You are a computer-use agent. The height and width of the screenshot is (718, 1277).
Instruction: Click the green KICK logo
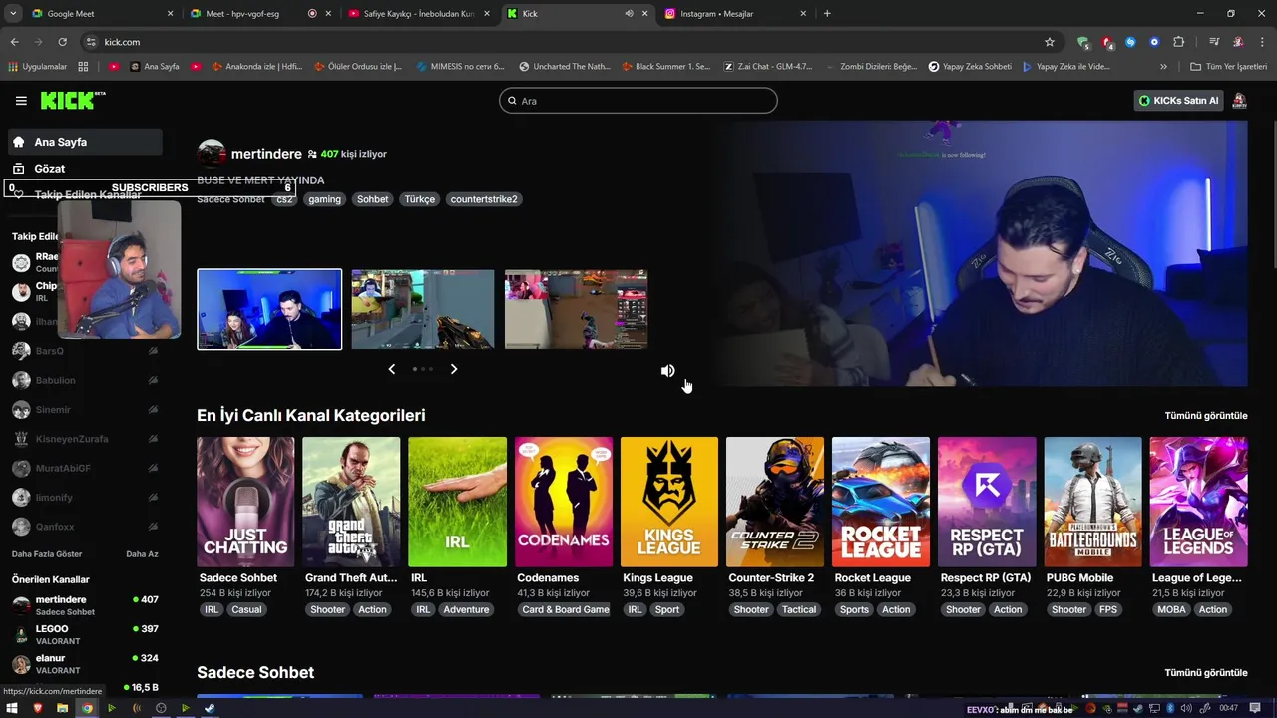point(72,100)
